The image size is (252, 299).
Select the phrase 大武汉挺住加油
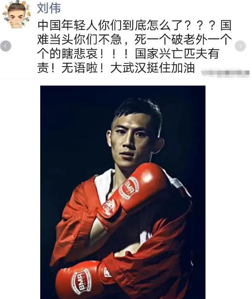click(x=153, y=68)
